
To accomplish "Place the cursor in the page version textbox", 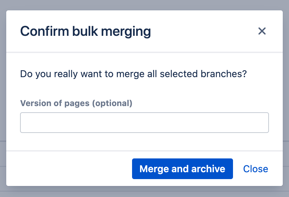I will tap(144, 123).
